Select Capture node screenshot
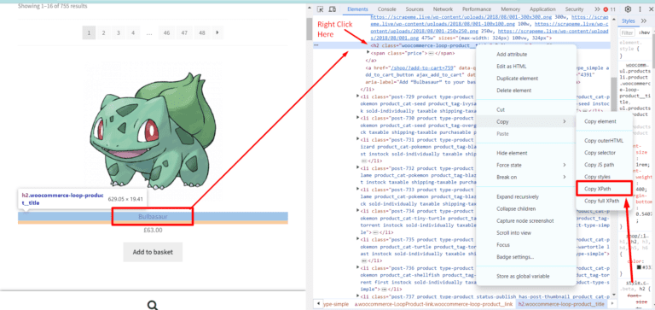 click(525, 221)
